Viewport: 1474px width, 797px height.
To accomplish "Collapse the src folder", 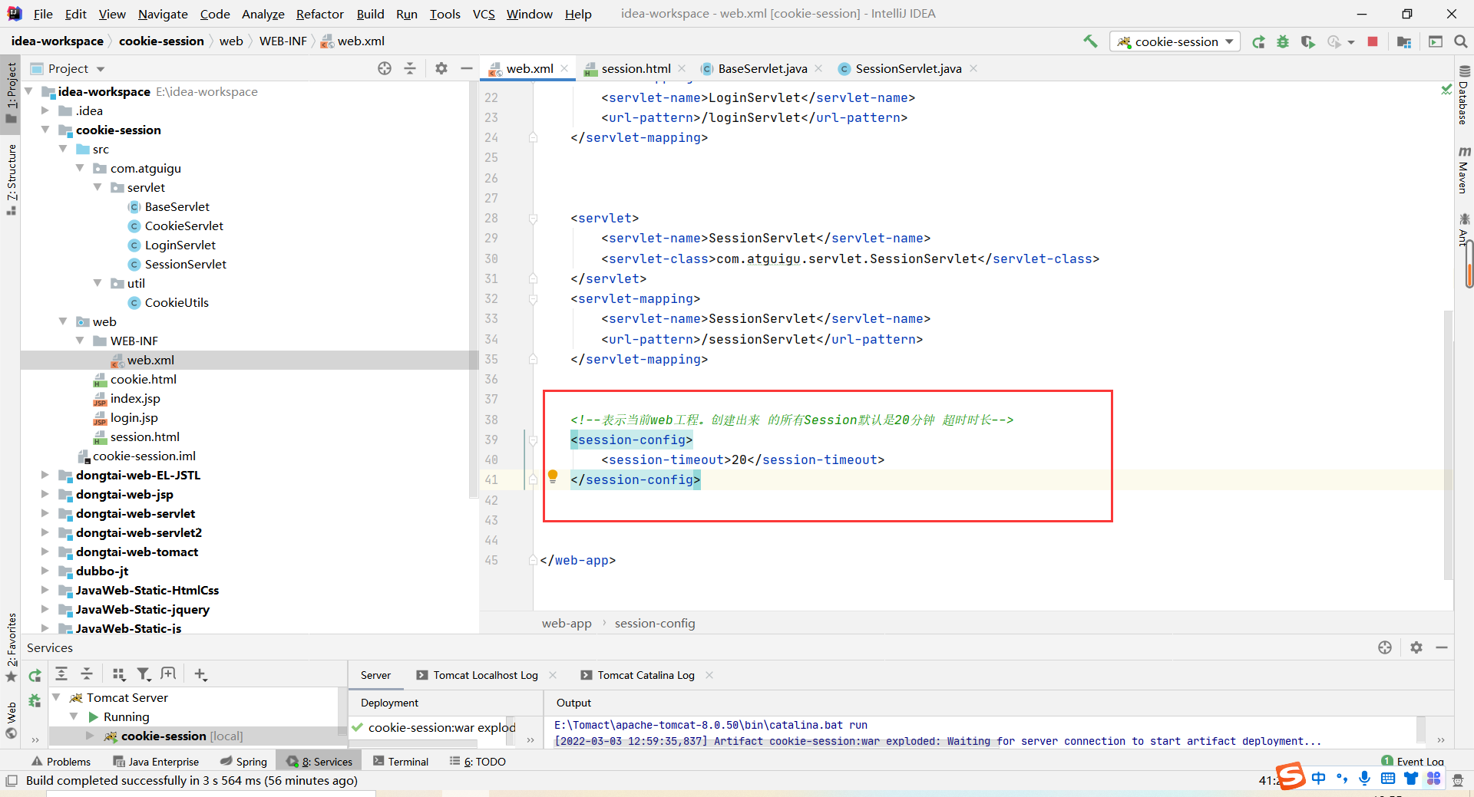I will click(63, 149).
